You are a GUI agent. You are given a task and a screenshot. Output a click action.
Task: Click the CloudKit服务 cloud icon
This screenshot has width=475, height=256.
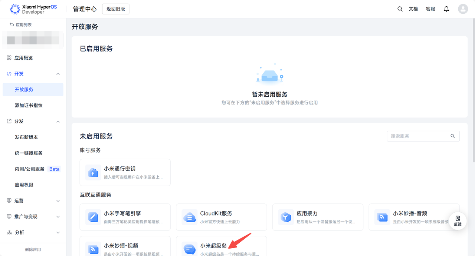(x=189, y=217)
